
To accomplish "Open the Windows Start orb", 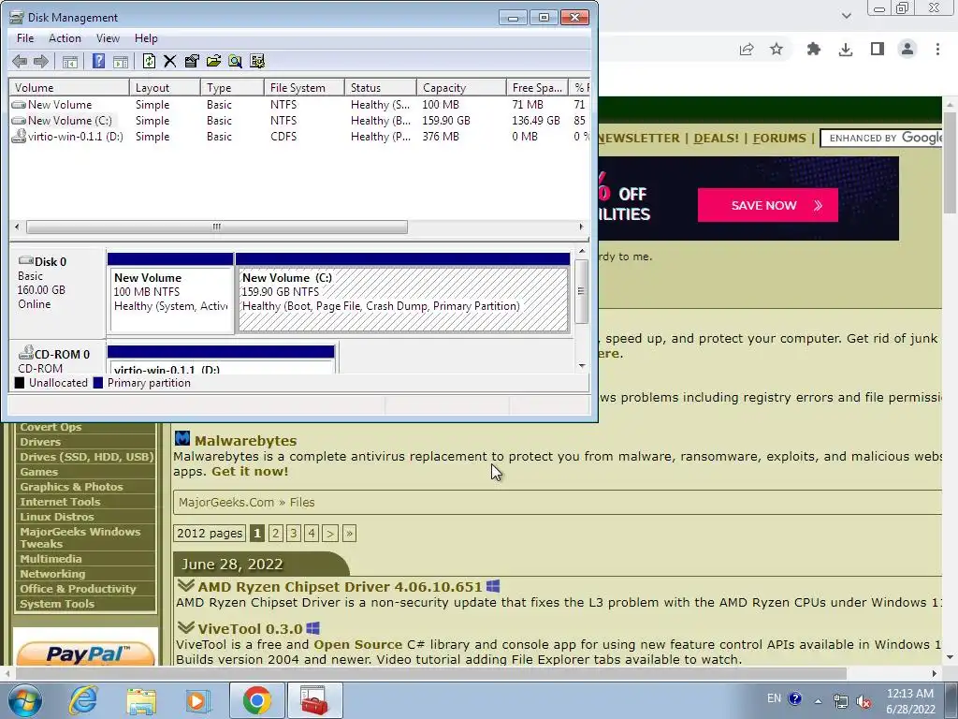I will click(25, 700).
